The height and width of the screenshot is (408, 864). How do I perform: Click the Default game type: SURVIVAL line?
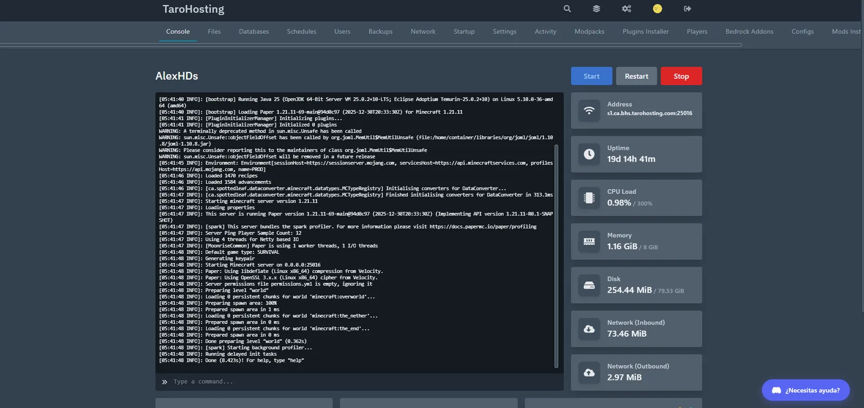point(219,252)
